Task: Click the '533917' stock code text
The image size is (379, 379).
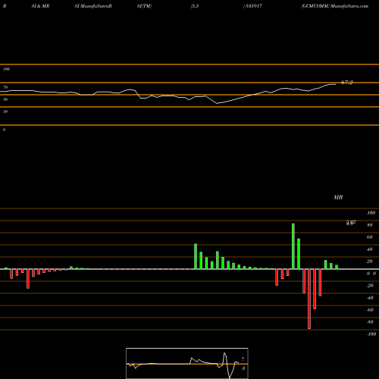Action: pos(253,6)
